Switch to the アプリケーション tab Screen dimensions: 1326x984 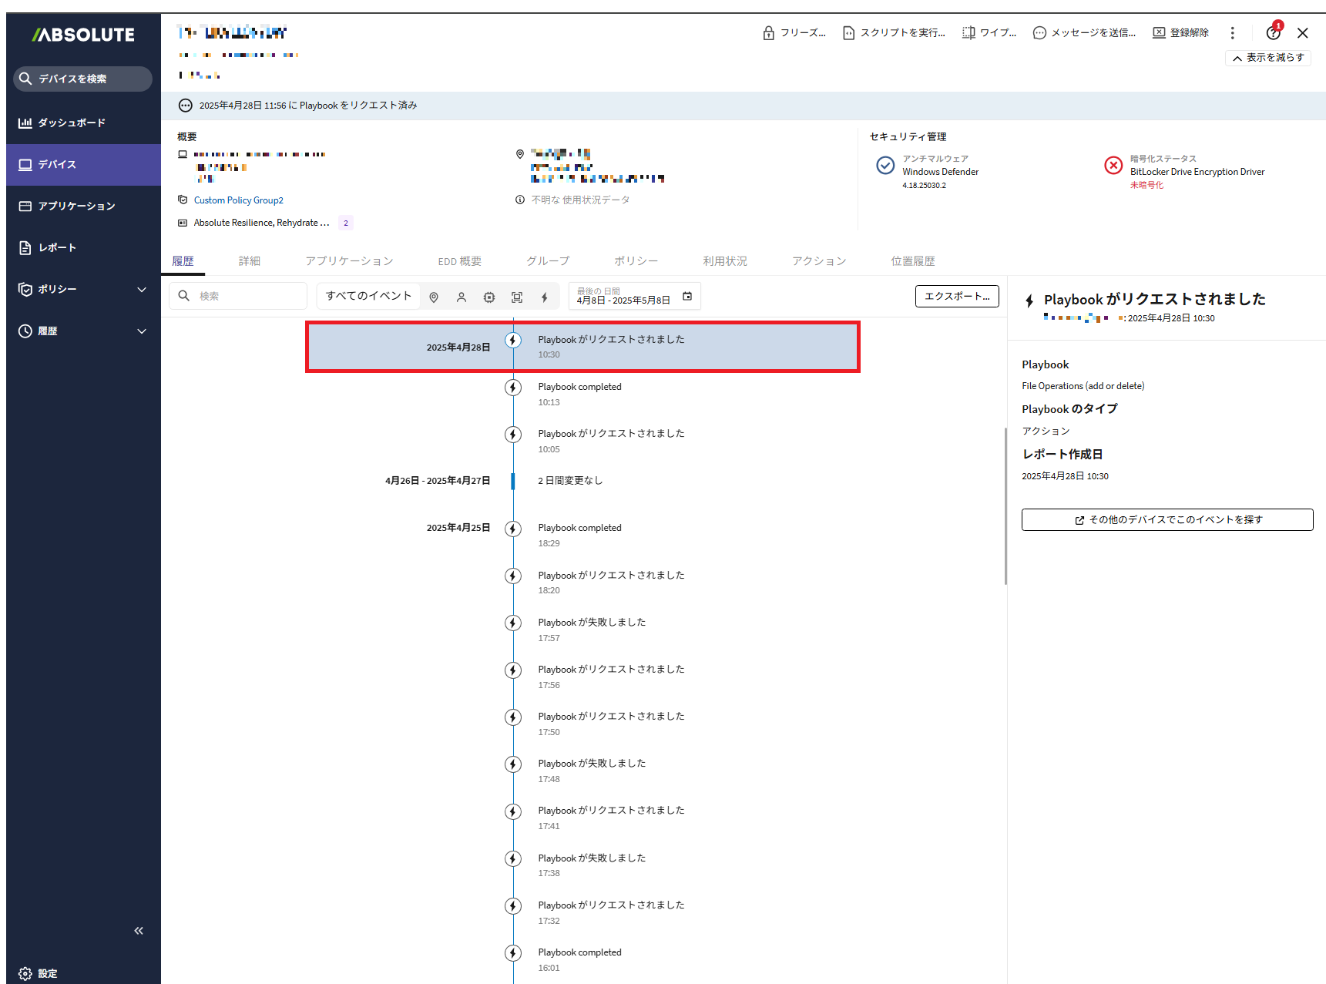coord(349,261)
